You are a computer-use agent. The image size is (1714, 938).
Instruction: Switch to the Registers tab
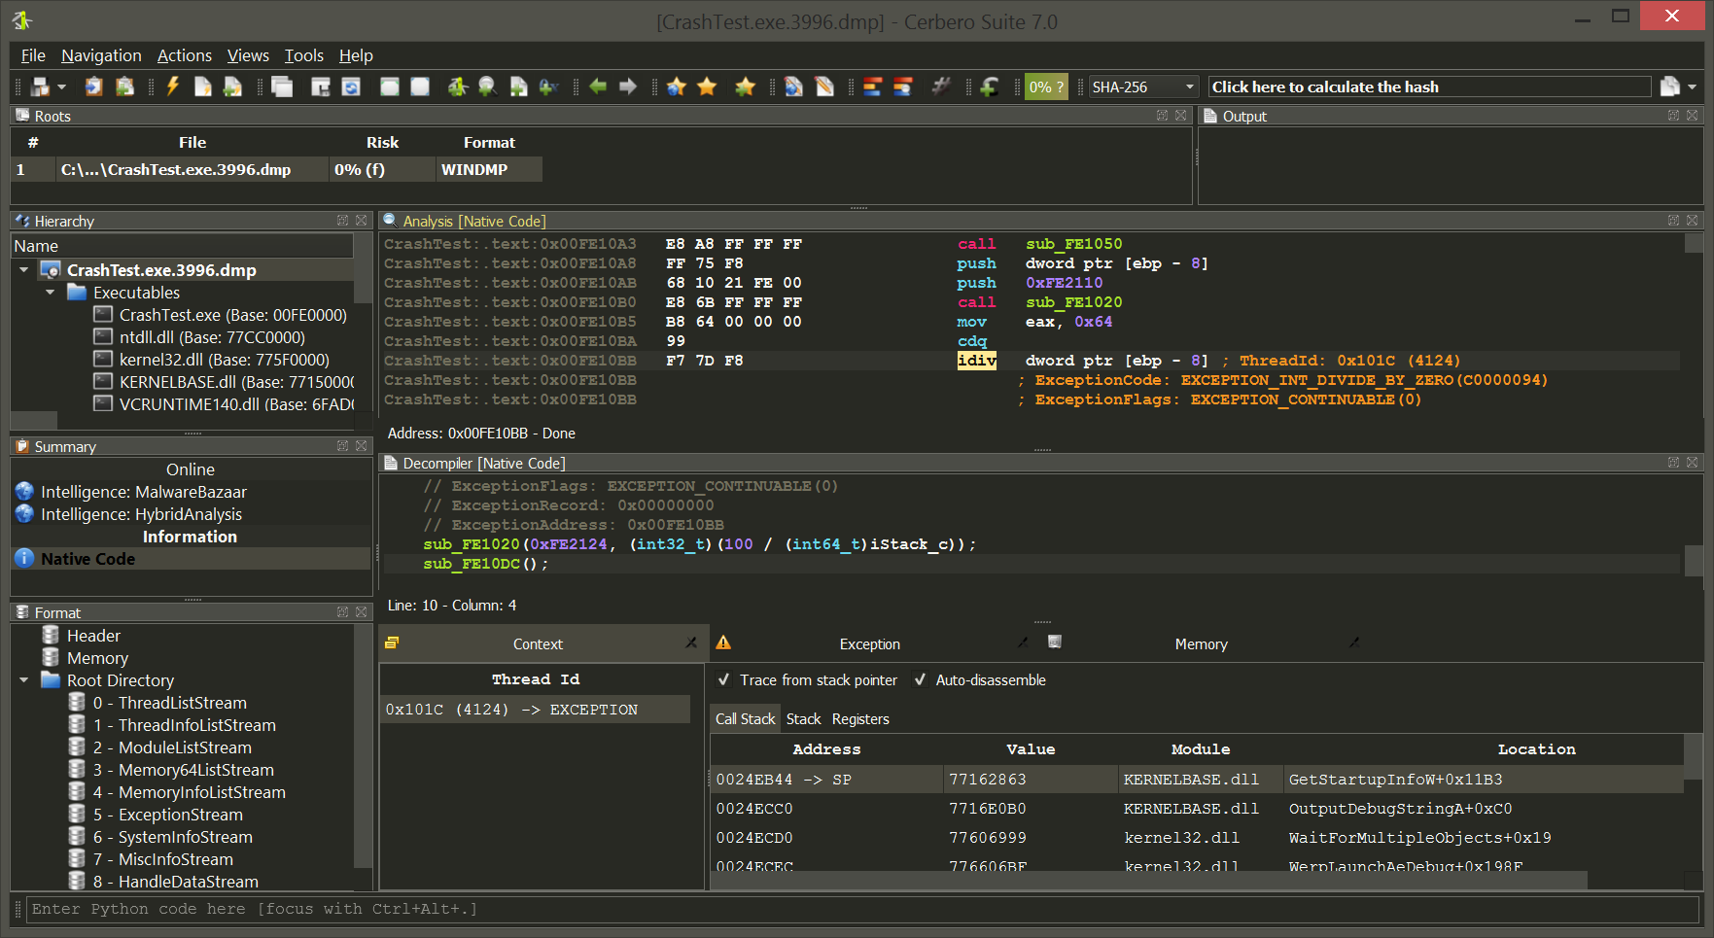point(860,719)
